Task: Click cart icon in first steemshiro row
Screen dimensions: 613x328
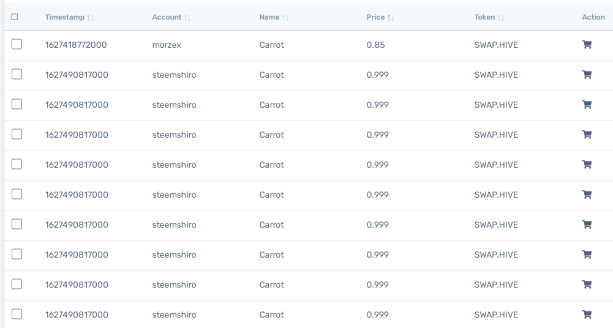Action: click(587, 75)
